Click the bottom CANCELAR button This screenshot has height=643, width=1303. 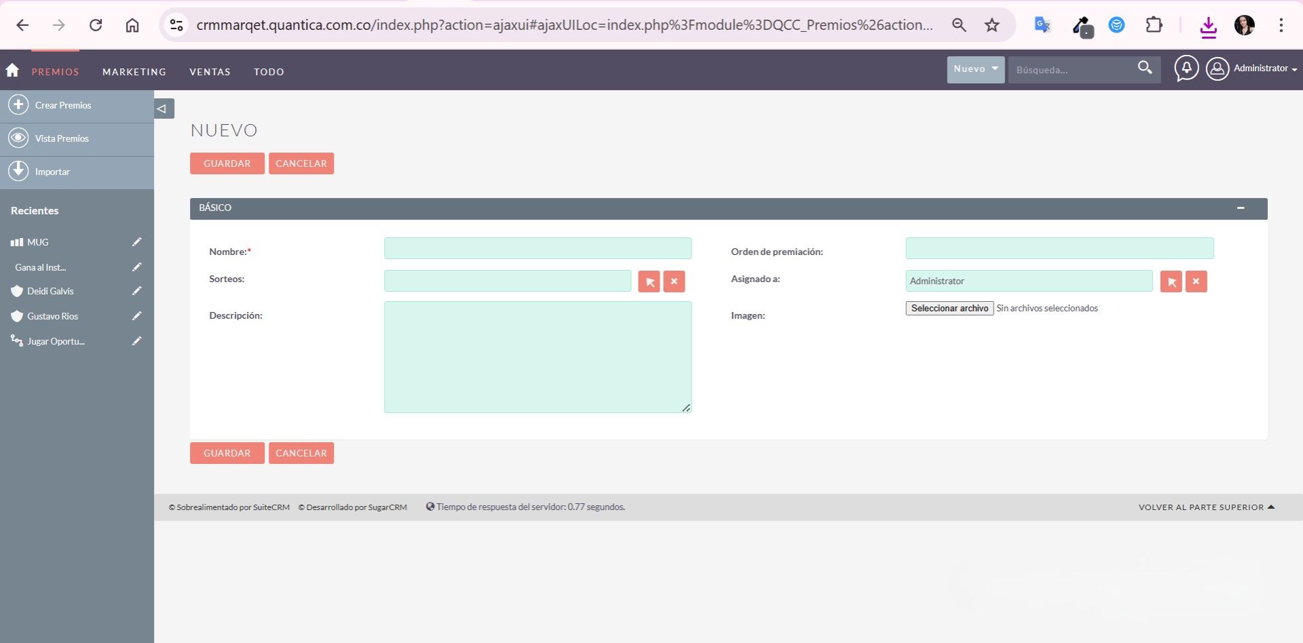point(301,453)
